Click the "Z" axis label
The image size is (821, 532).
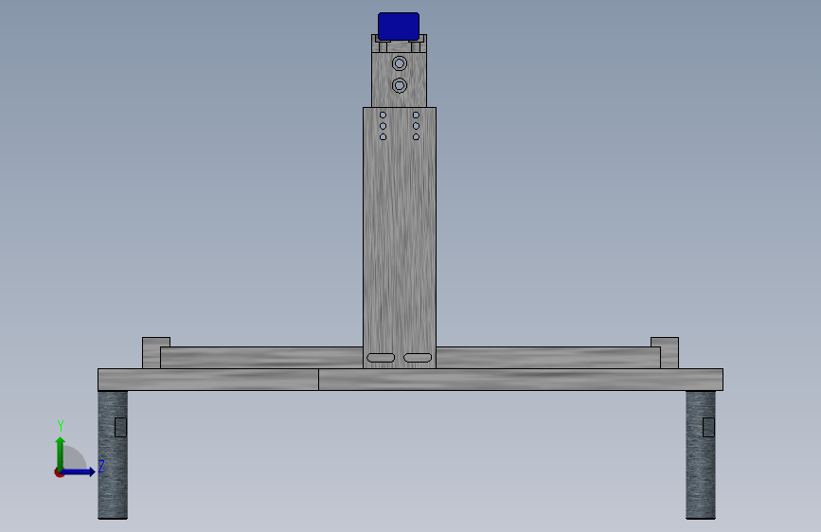pos(101,466)
